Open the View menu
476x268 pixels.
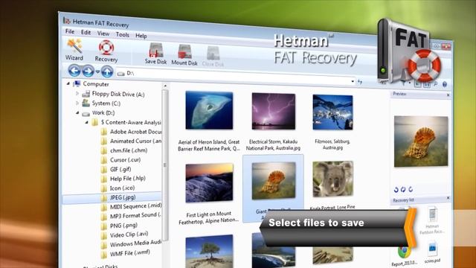[x=103, y=33]
